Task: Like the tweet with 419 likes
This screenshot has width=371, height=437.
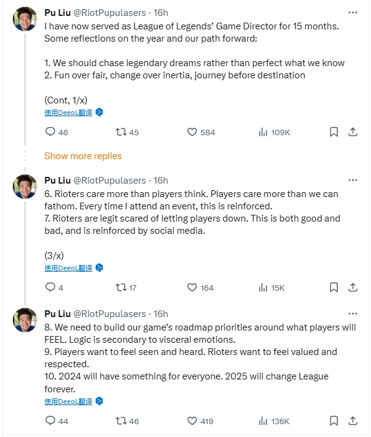Action: pos(192,421)
